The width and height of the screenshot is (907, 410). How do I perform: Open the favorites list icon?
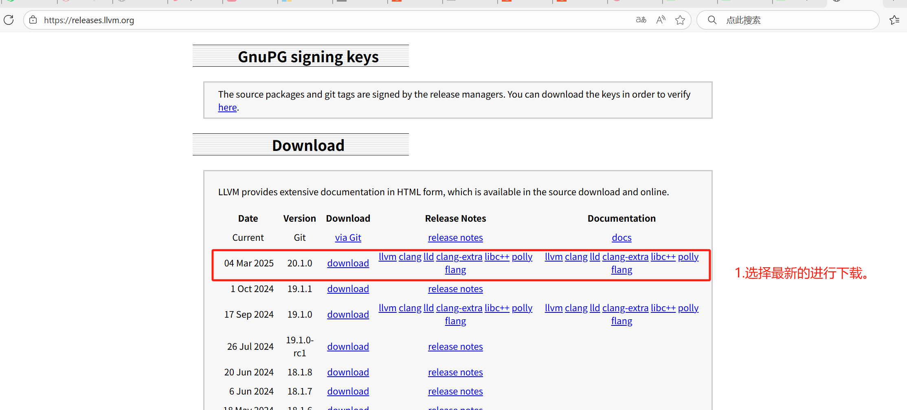894,20
